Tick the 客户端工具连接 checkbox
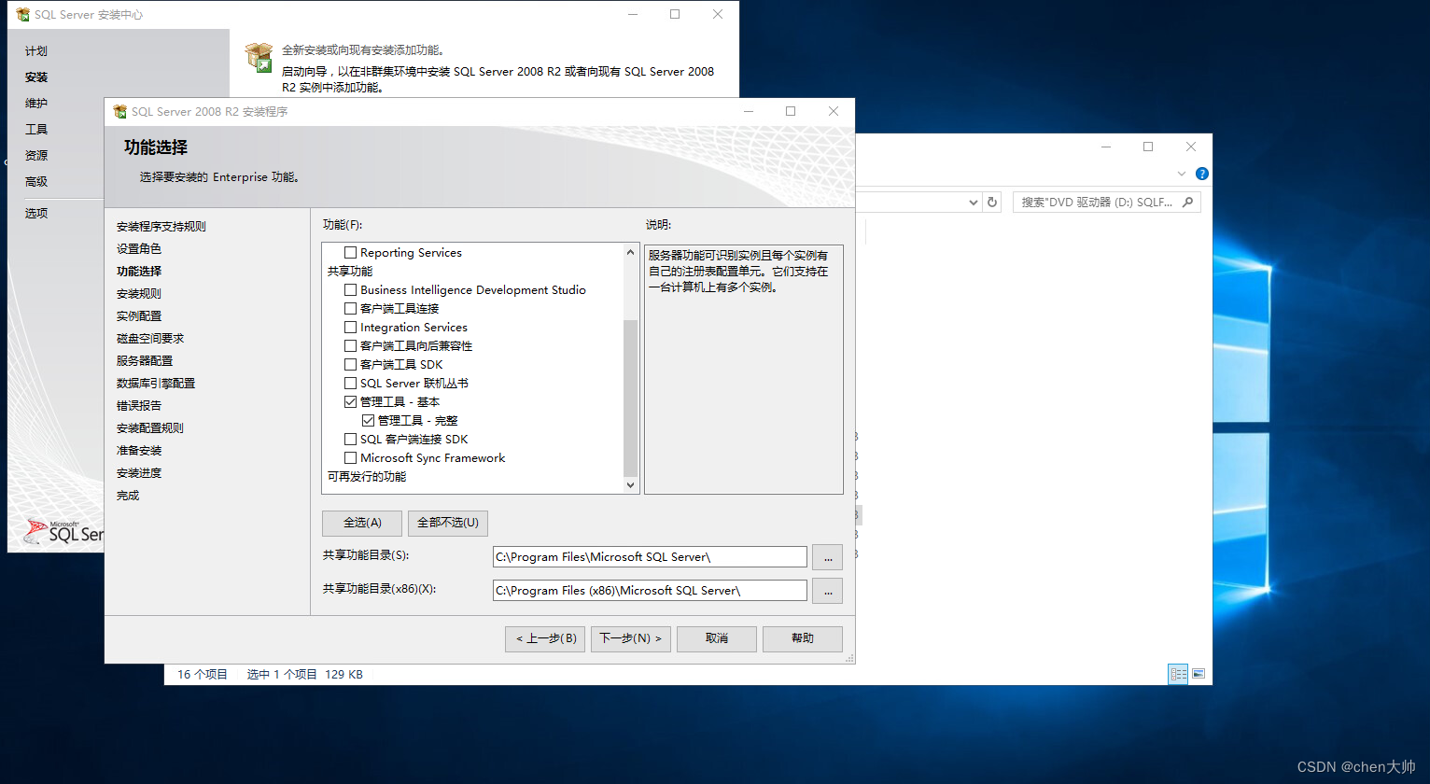The height and width of the screenshot is (784, 1430). tap(351, 309)
